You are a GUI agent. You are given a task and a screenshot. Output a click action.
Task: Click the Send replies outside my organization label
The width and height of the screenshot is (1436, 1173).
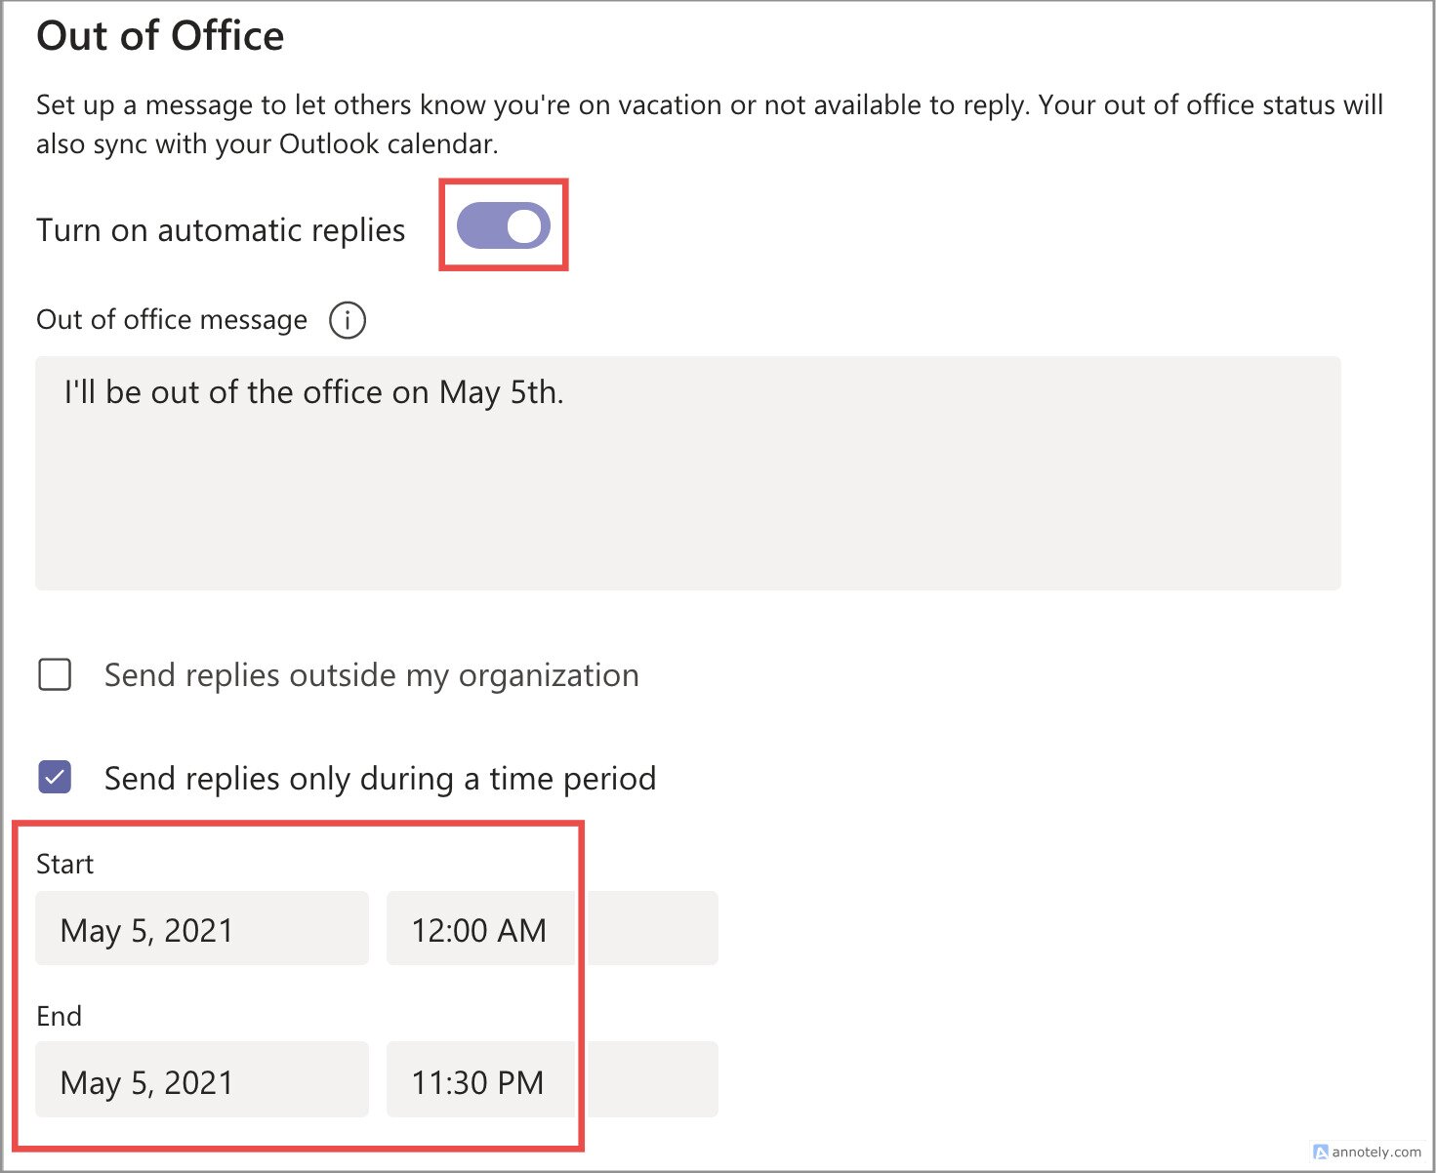pos(371,674)
